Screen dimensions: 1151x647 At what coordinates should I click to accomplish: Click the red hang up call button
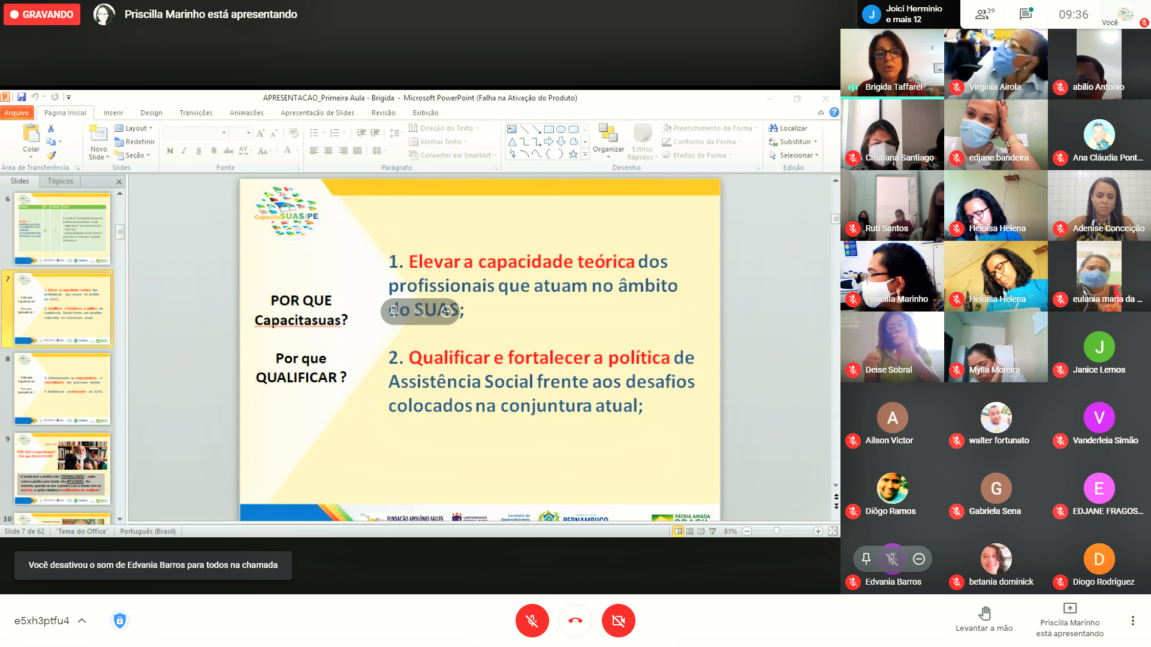click(575, 621)
